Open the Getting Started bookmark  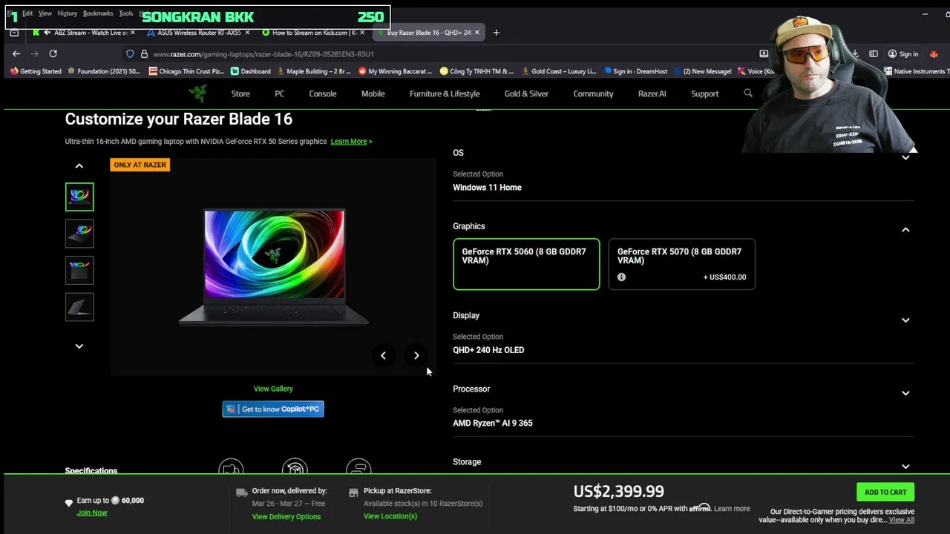(x=36, y=71)
